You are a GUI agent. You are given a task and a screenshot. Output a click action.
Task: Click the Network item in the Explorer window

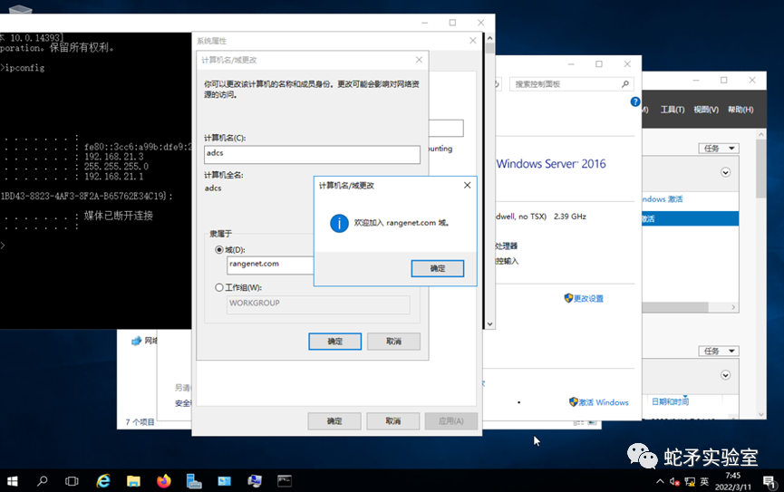coord(144,341)
